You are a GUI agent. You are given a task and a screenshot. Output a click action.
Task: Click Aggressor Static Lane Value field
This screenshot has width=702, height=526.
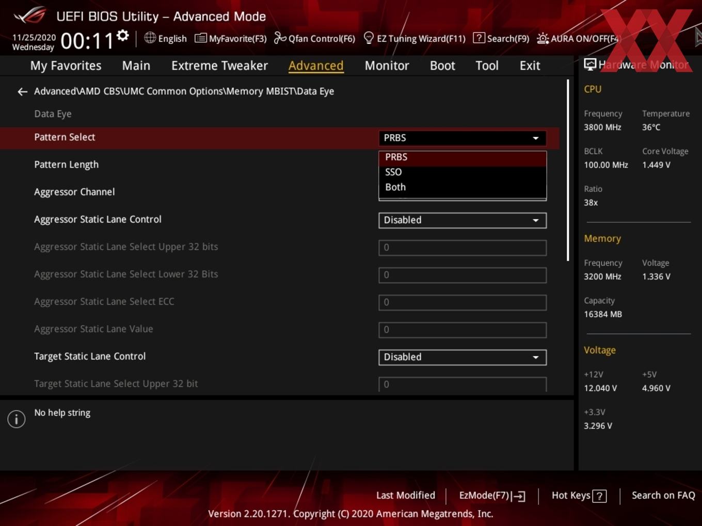coord(462,330)
